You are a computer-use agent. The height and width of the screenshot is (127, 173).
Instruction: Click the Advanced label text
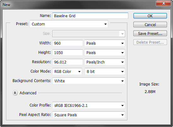(x=28, y=93)
